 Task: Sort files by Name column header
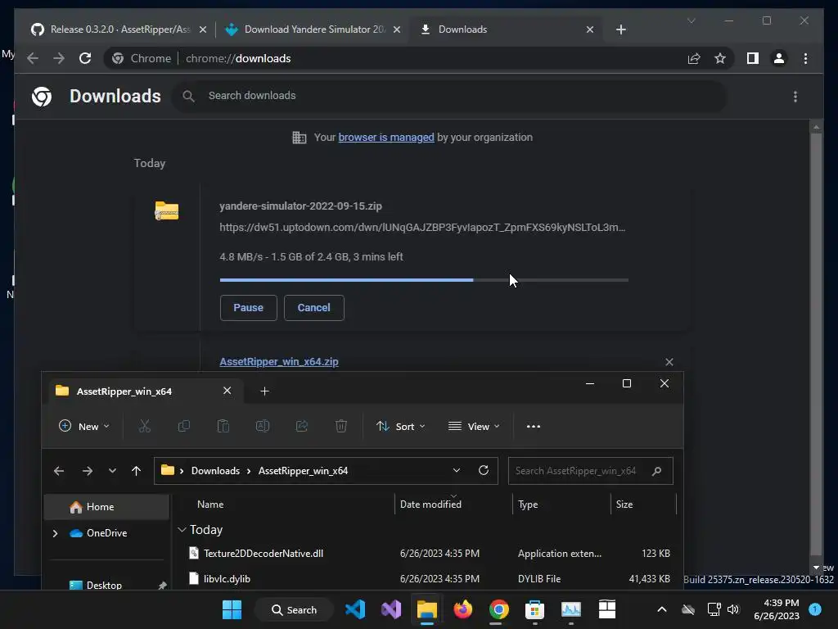click(x=210, y=505)
